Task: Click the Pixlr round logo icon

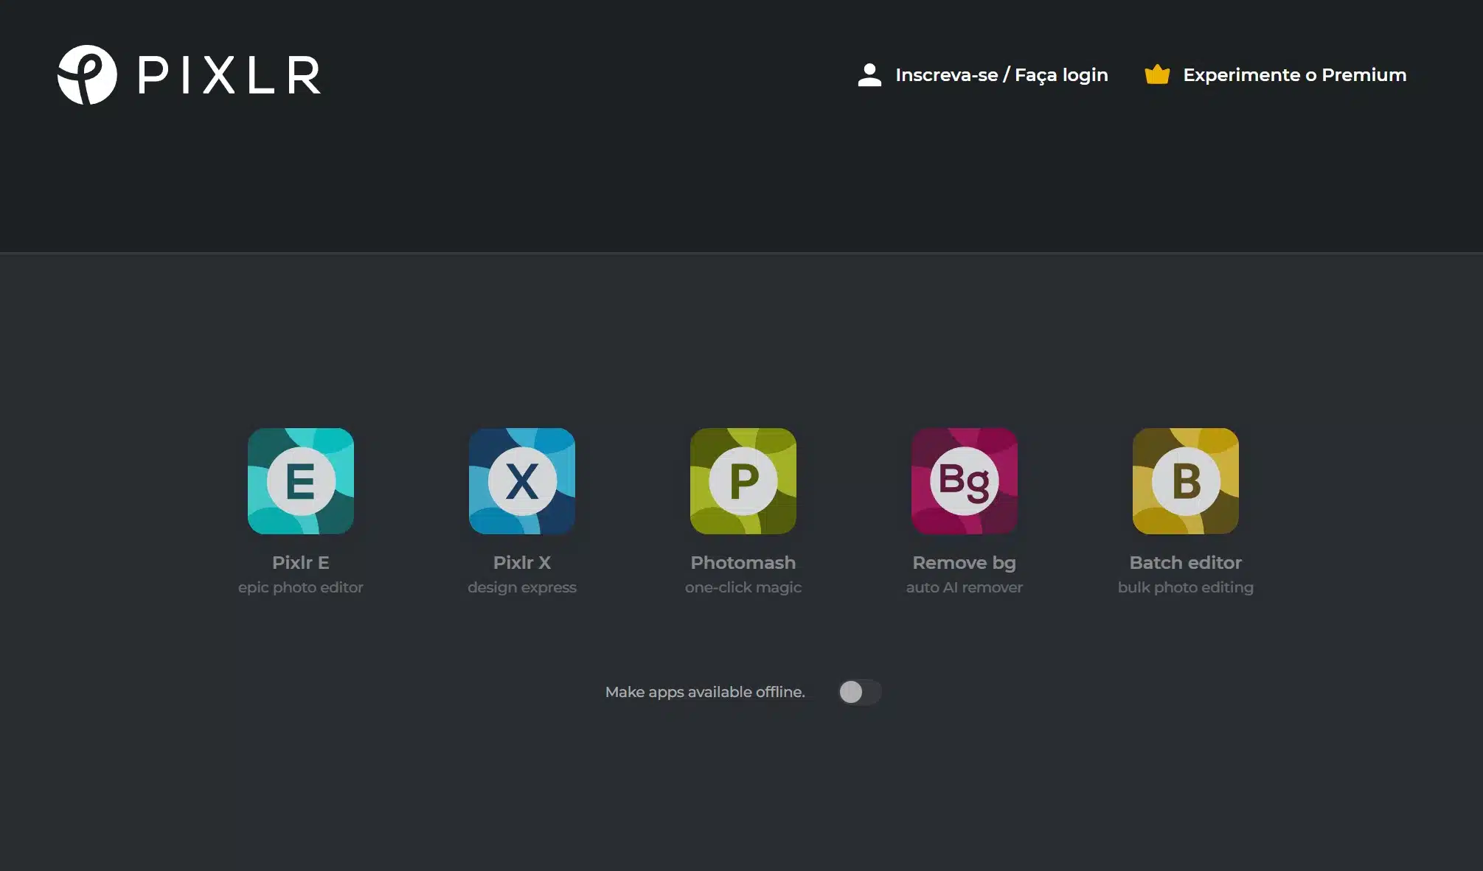Action: click(x=87, y=74)
